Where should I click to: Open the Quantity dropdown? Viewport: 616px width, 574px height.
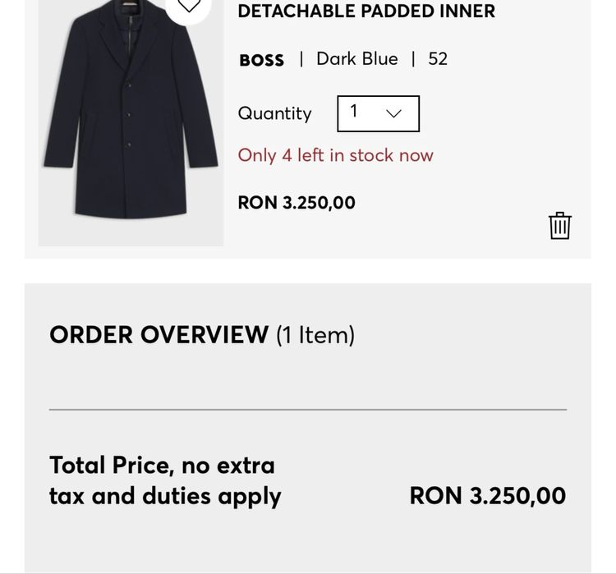click(378, 113)
